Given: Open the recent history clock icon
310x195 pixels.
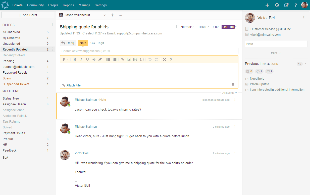Looking at the screenshot, I should [277, 5].
